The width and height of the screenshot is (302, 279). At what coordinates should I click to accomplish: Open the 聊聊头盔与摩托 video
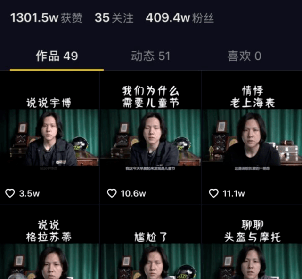point(252,242)
